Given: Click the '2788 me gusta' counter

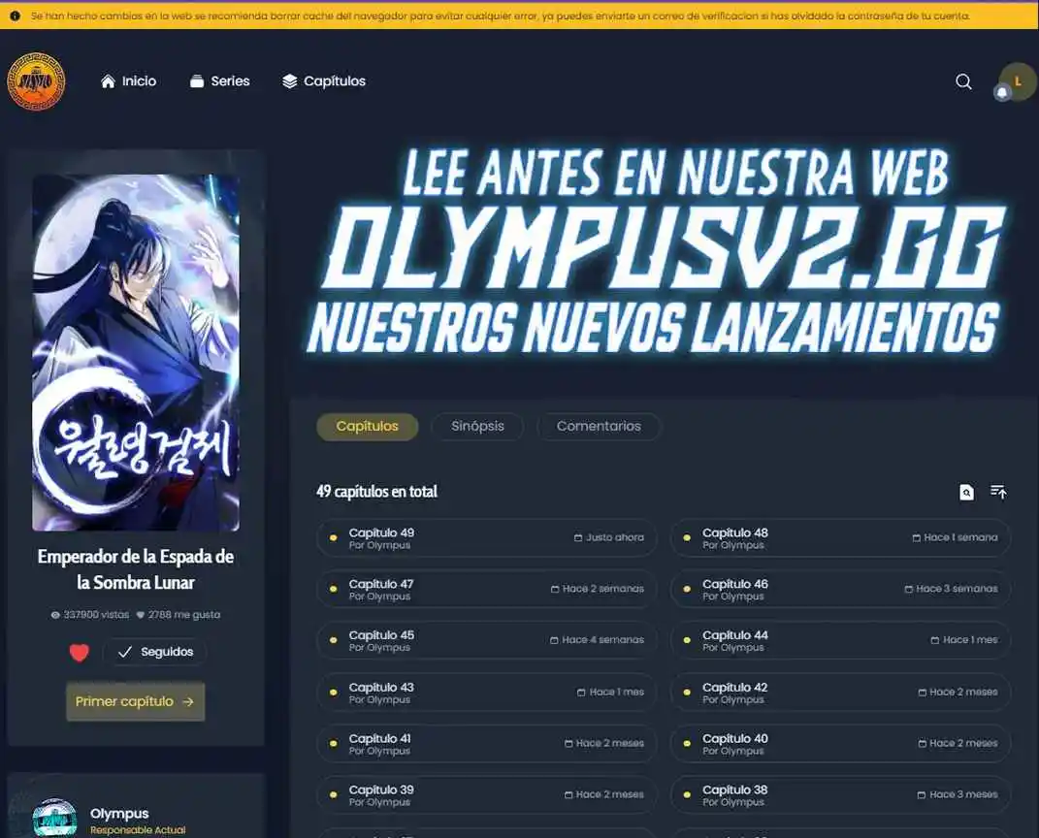Looking at the screenshot, I should coord(179,615).
